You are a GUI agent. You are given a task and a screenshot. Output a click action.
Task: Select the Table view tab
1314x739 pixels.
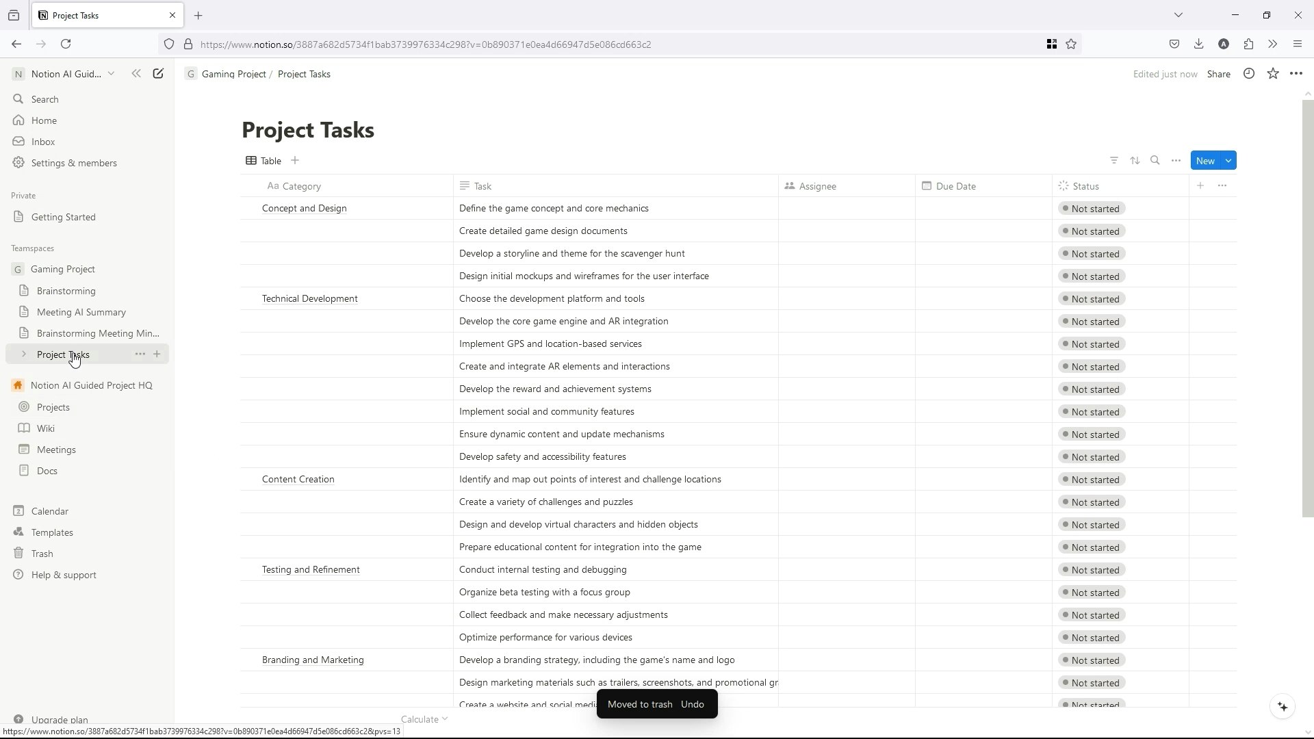263,161
